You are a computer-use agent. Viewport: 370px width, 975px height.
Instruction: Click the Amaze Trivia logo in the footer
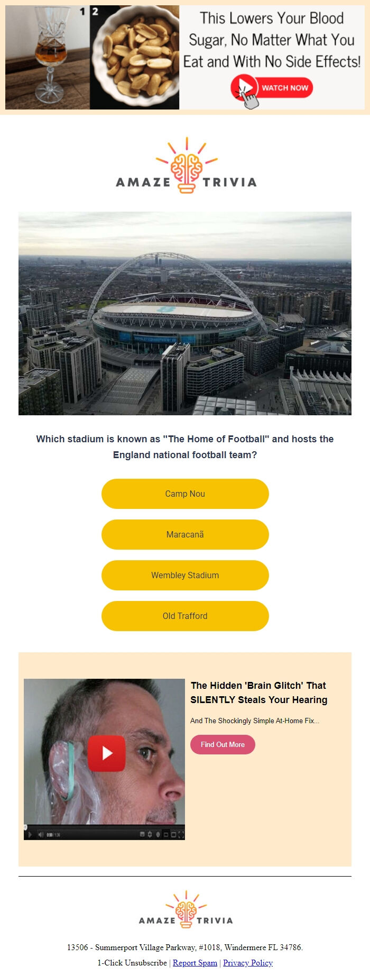tap(185, 909)
